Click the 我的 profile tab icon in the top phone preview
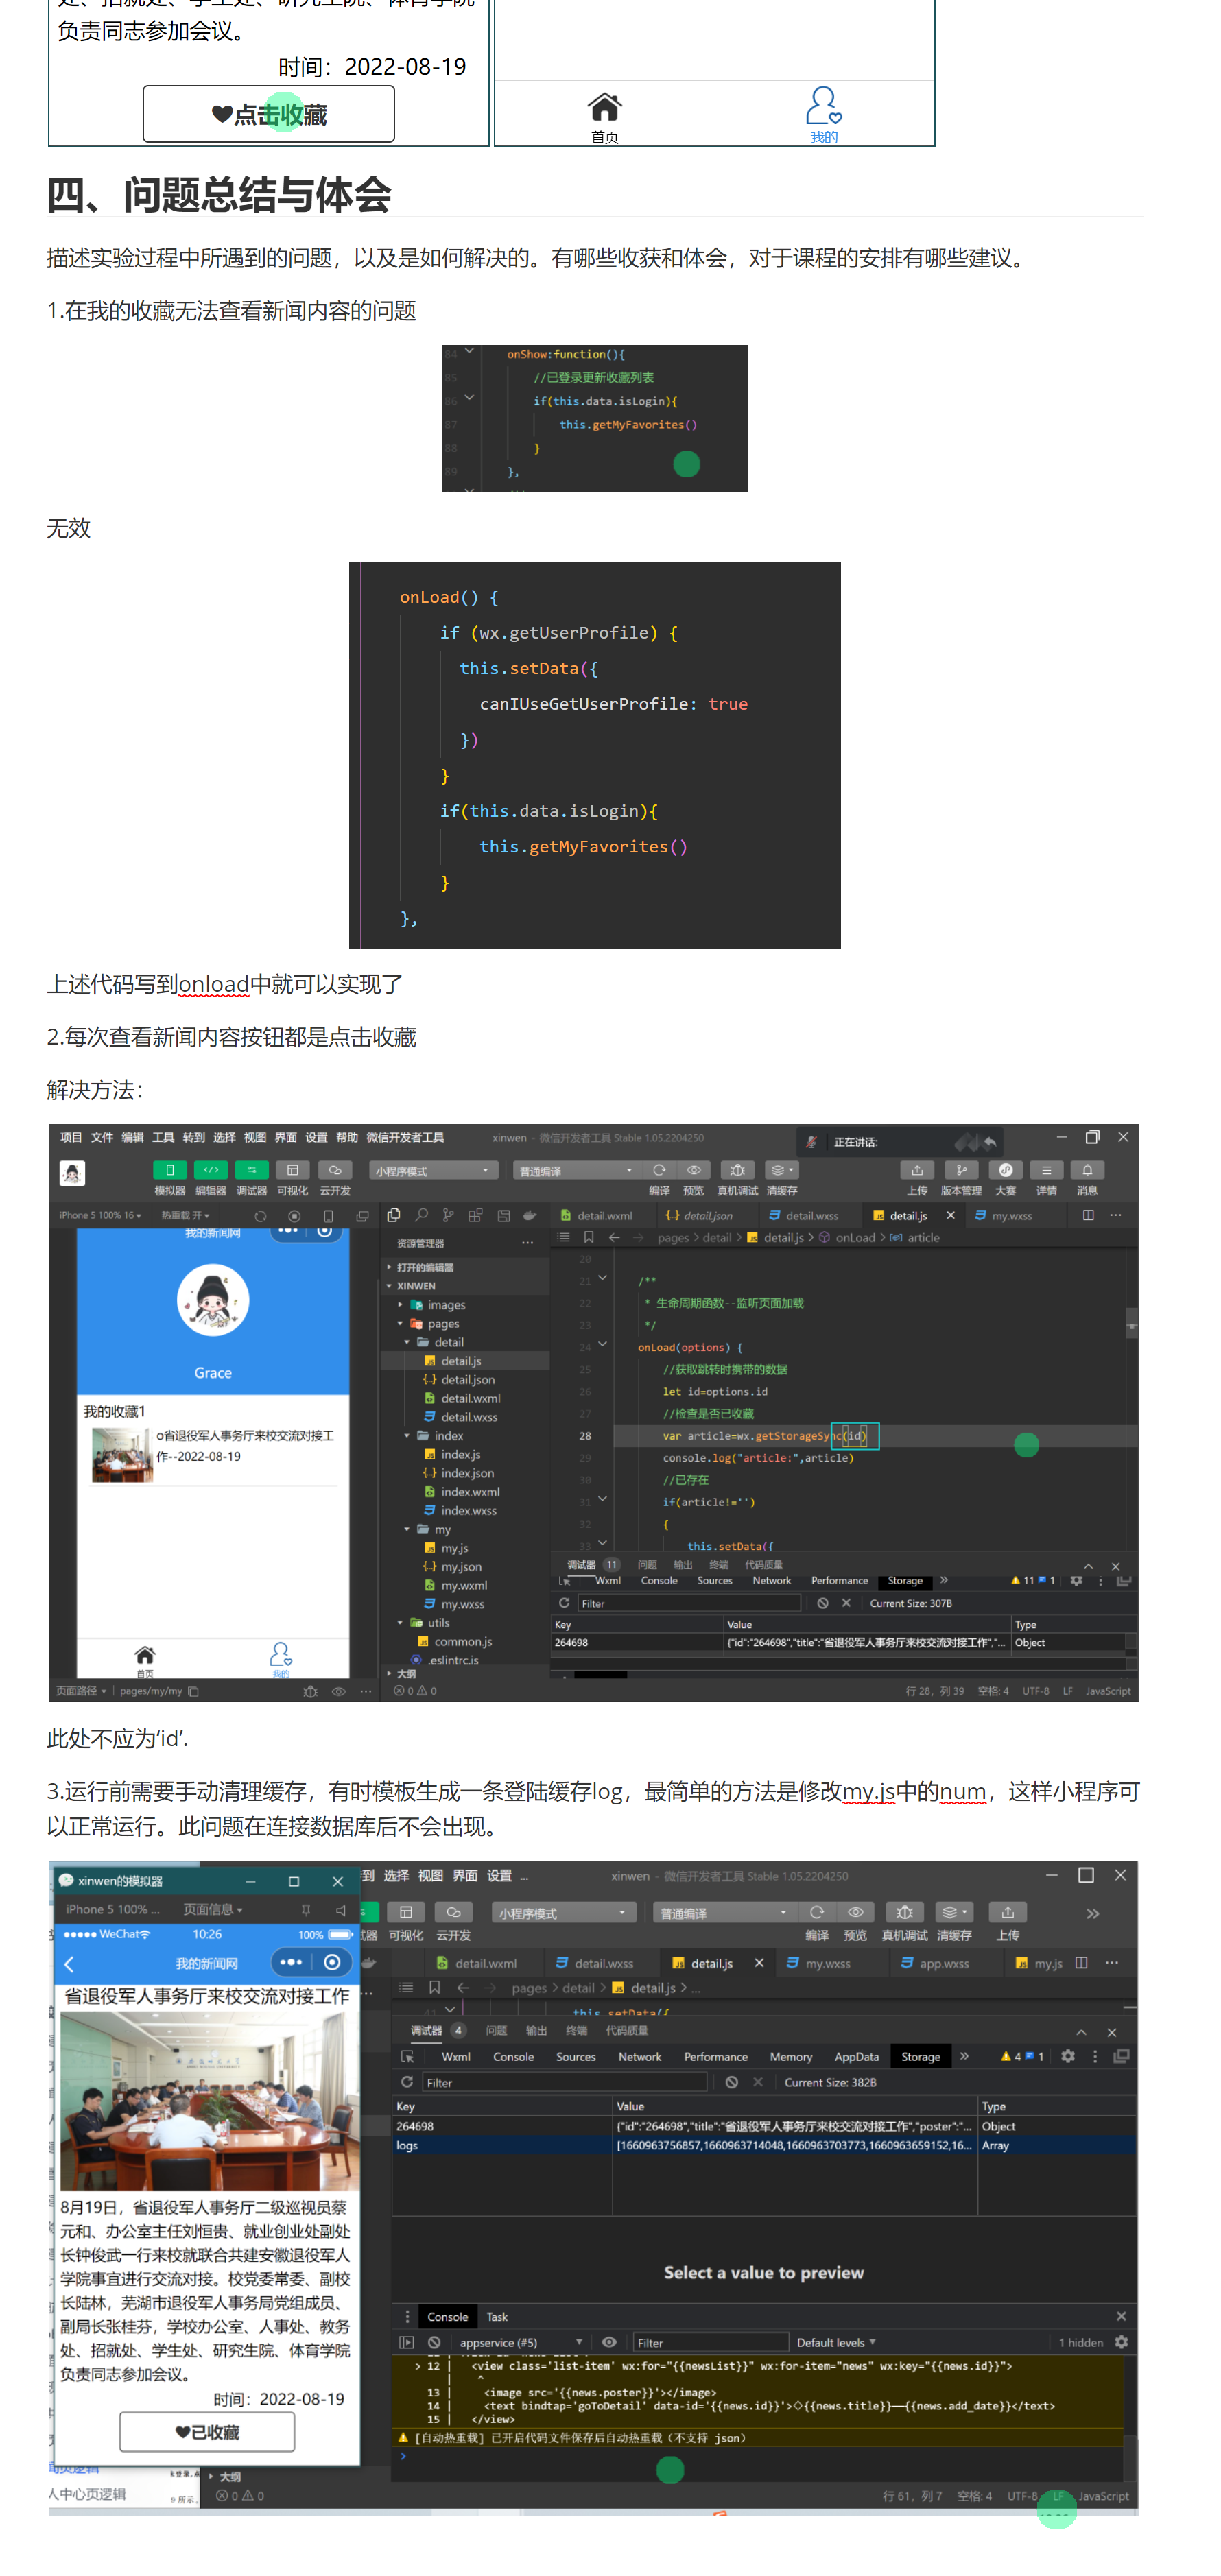This screenshot has height=2576, width=1221. pyautogui.click(x=824, y=105)
